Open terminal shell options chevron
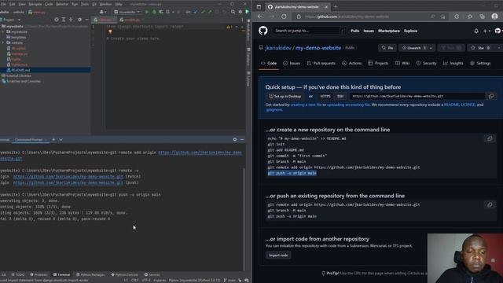 tap(61, 140)
